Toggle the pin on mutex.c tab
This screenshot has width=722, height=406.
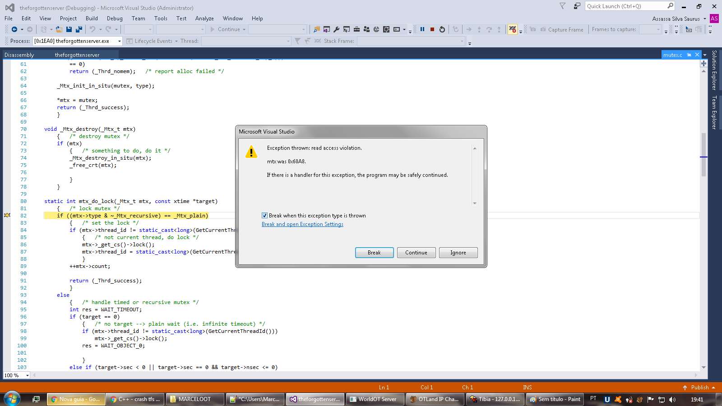(689, 55)
